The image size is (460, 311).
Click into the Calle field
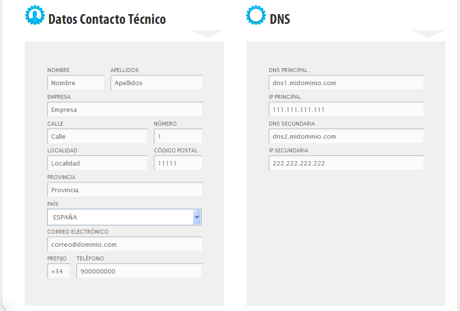(97, 136)
